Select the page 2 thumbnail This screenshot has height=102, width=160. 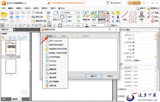click(x=11, y=66)
